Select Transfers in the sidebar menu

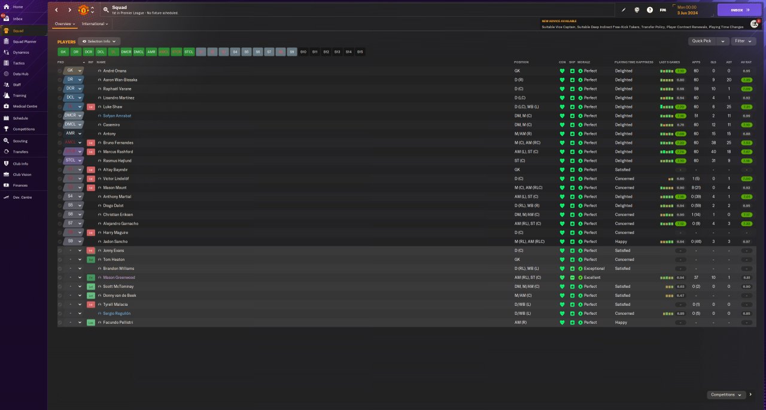click(x=20, y=151)
